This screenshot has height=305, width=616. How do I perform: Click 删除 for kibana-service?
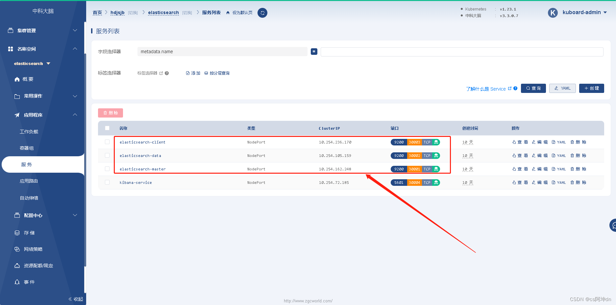[x=578, y=183]
